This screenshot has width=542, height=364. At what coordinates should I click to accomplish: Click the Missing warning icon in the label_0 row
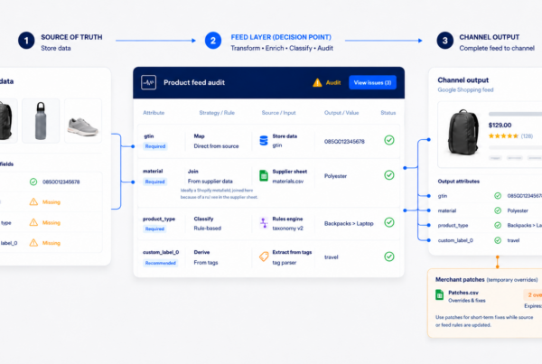[33, 243]
